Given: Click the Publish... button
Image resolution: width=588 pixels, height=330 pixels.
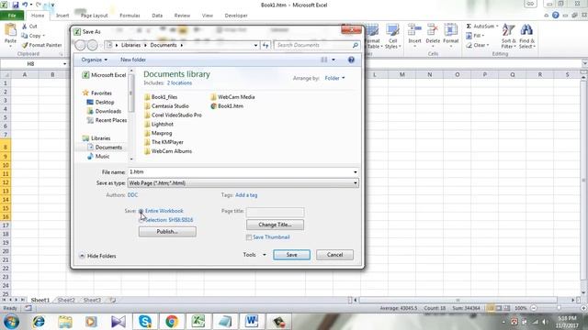Looking at the screenshot, I should tap(167, 232).
